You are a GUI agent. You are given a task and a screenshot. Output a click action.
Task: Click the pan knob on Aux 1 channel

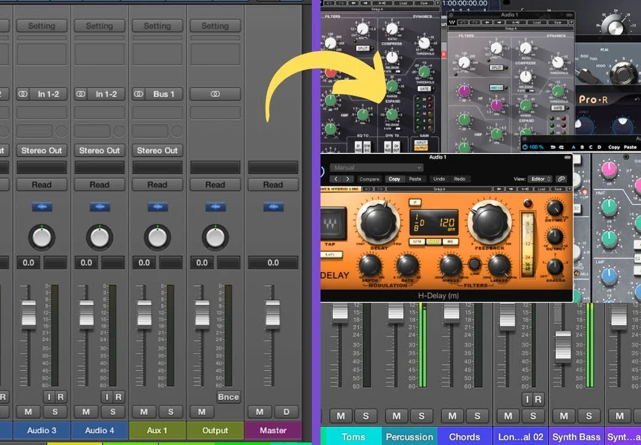(157, 237)
